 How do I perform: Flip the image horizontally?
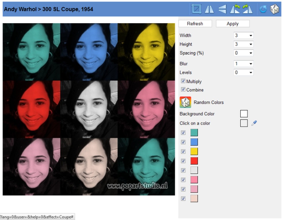point(209,9)
